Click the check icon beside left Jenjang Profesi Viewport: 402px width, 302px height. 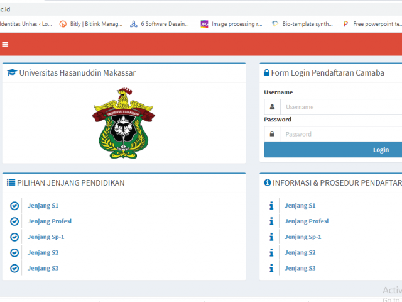coord(14,221)
